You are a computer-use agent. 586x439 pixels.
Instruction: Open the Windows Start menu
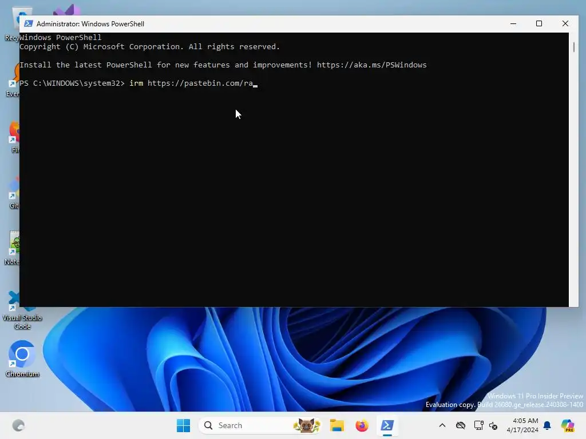click(183, 425)
